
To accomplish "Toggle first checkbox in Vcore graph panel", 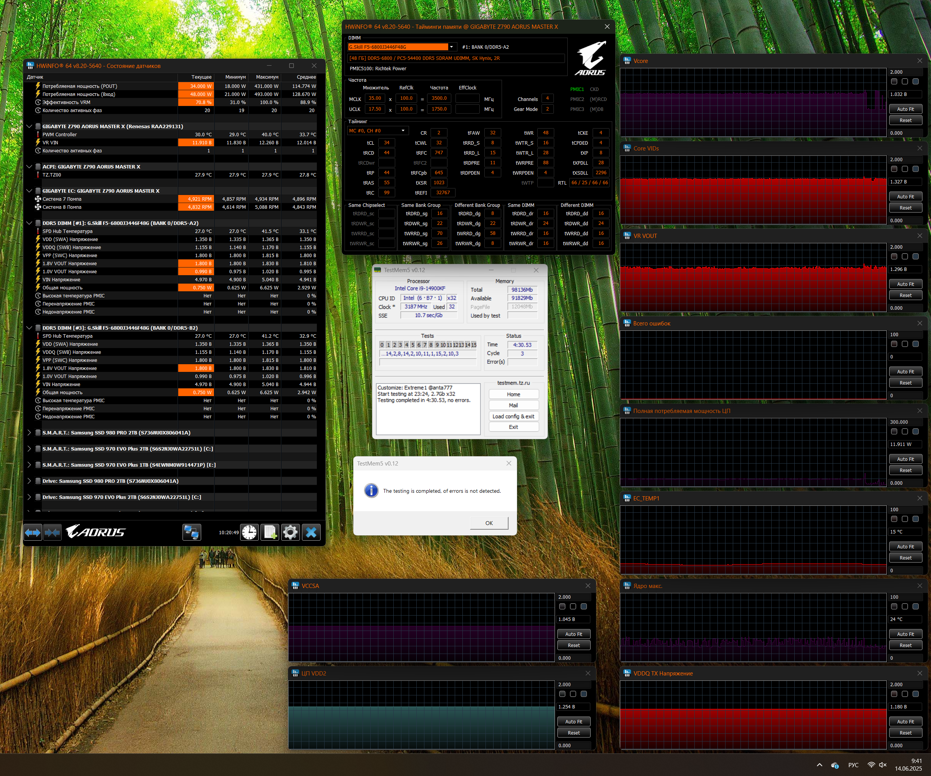I will point(894,81).
